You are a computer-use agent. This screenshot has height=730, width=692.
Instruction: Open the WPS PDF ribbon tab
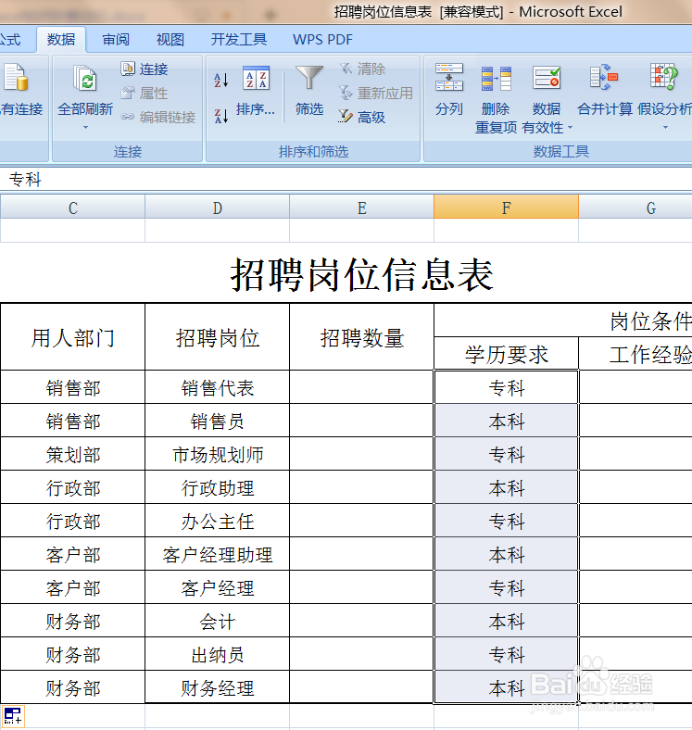(322, 40)
